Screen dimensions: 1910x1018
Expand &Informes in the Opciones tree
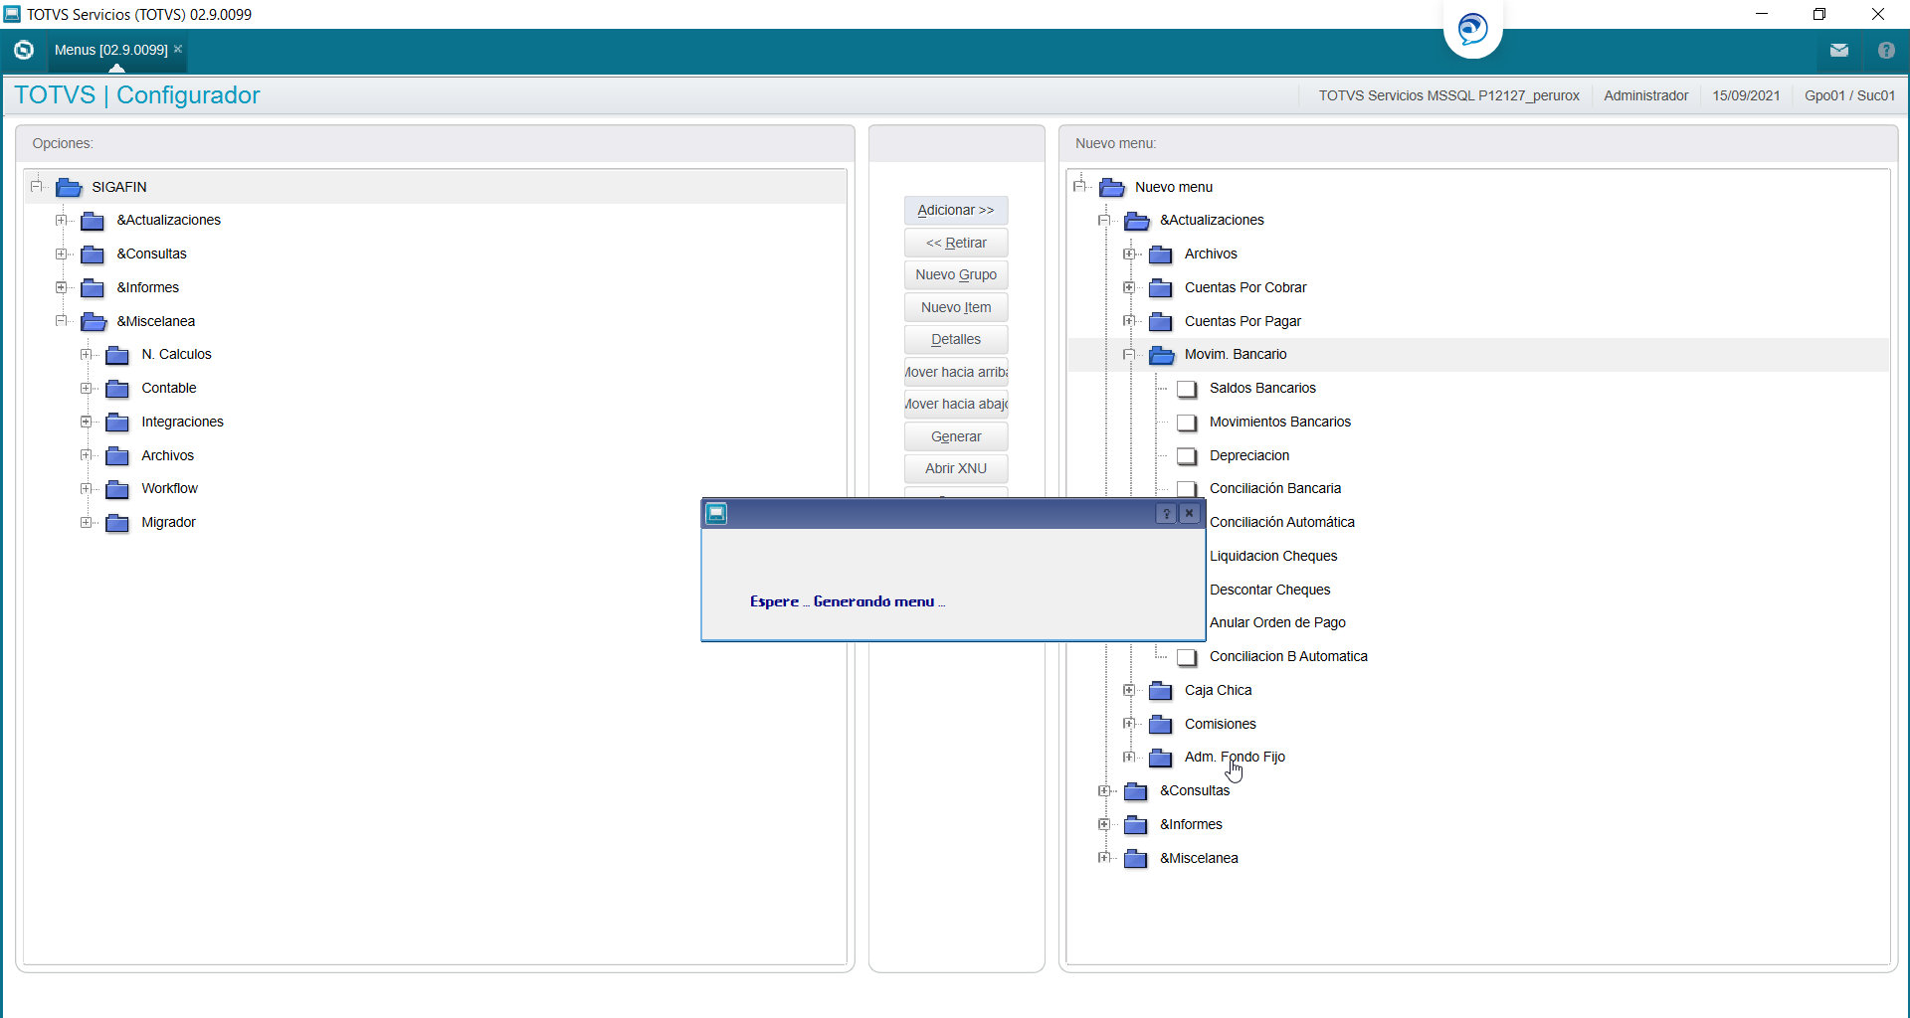click(61, 287)
